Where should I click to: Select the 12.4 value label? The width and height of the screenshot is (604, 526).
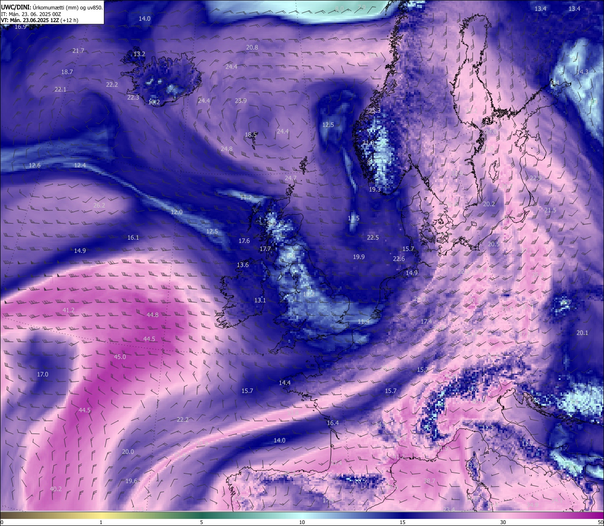click(x=80, y=165)
